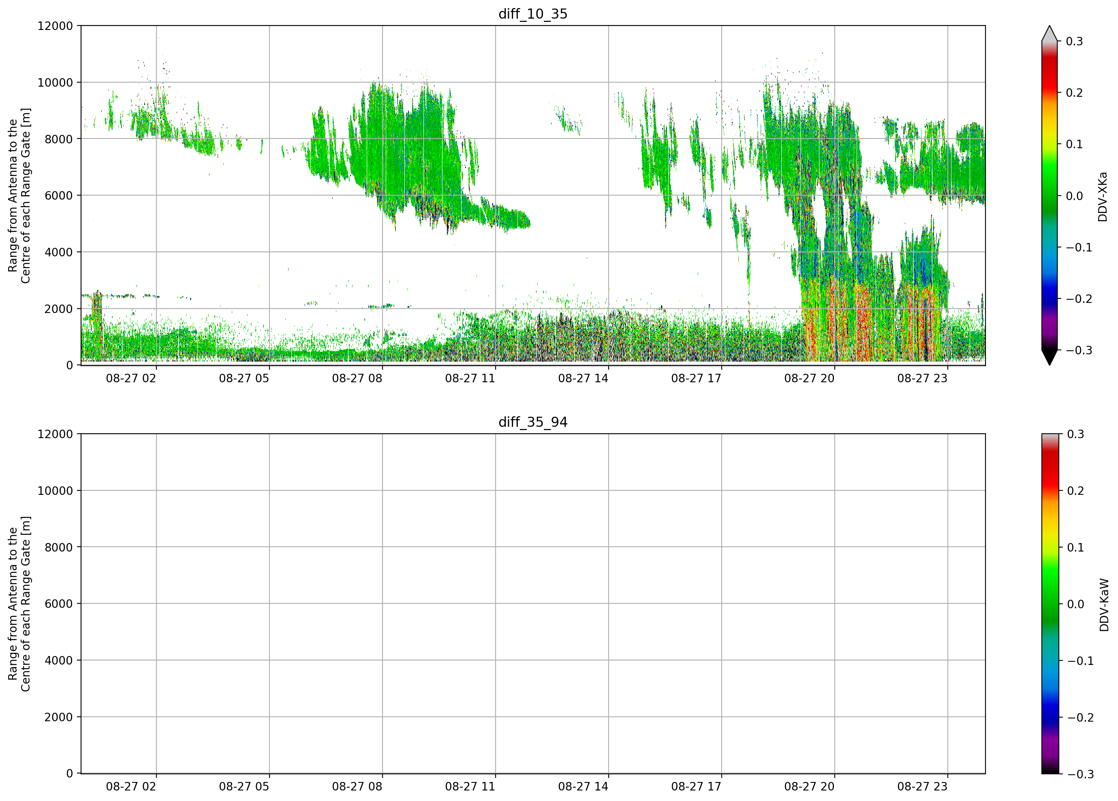The image size is (1118, 801).
Task: Select the y-axis range label of diff_35_94
Action: [19, 604]
